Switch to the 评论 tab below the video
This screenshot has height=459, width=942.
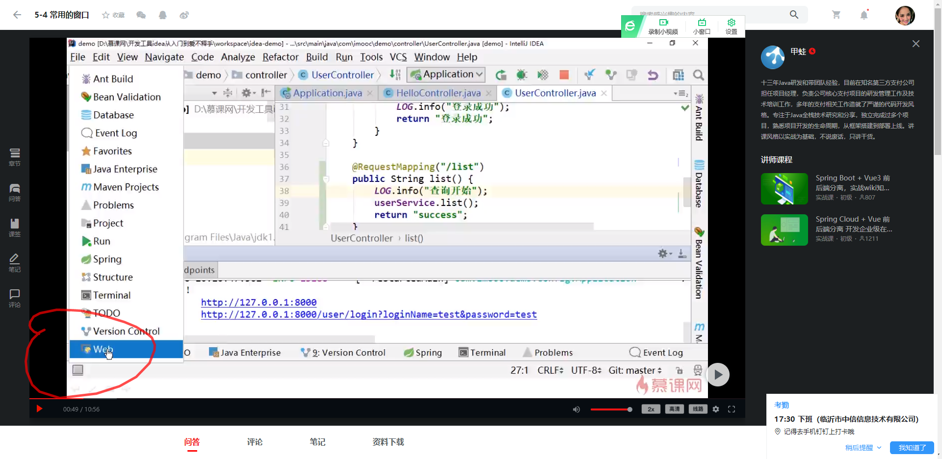tap(255, 442)
